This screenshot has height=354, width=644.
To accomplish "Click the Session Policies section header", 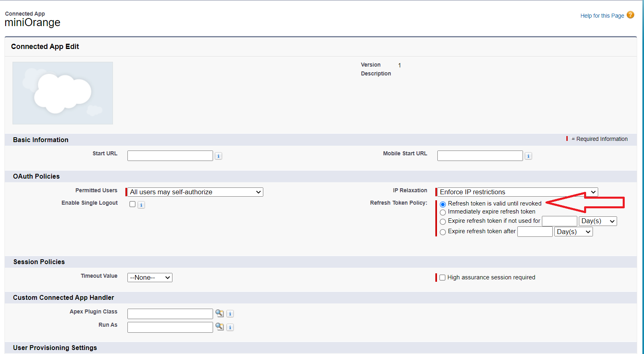I will coord(39,262).
